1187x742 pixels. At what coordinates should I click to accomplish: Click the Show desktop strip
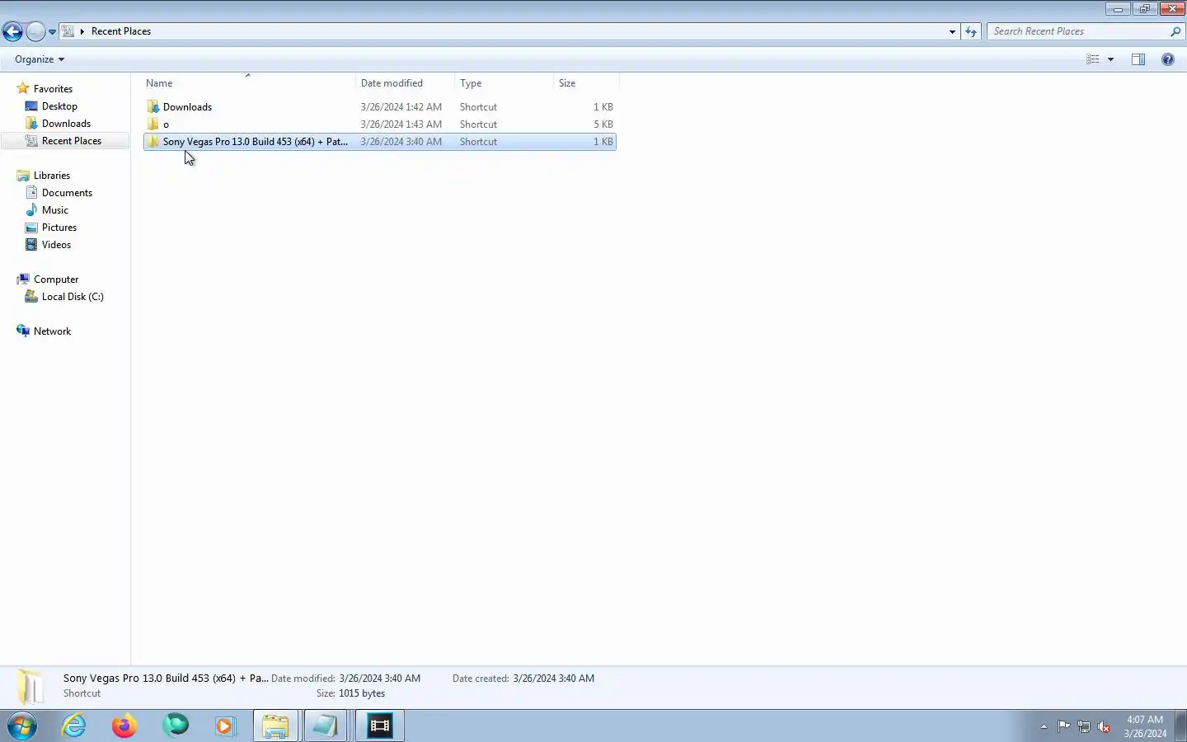point(1181,726)
